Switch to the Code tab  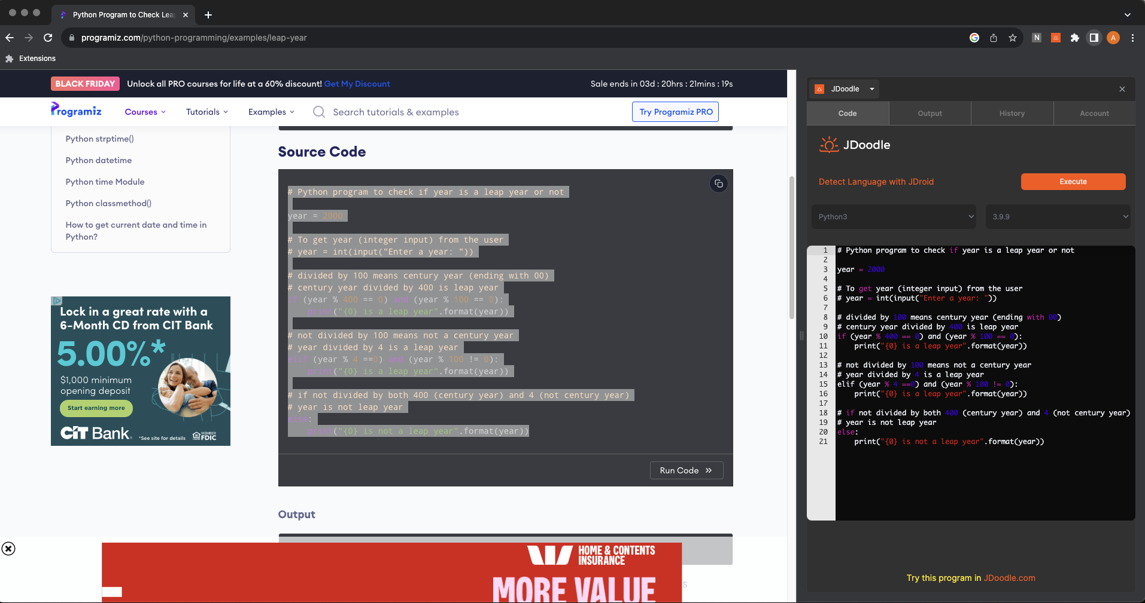(x=848, y=113)
